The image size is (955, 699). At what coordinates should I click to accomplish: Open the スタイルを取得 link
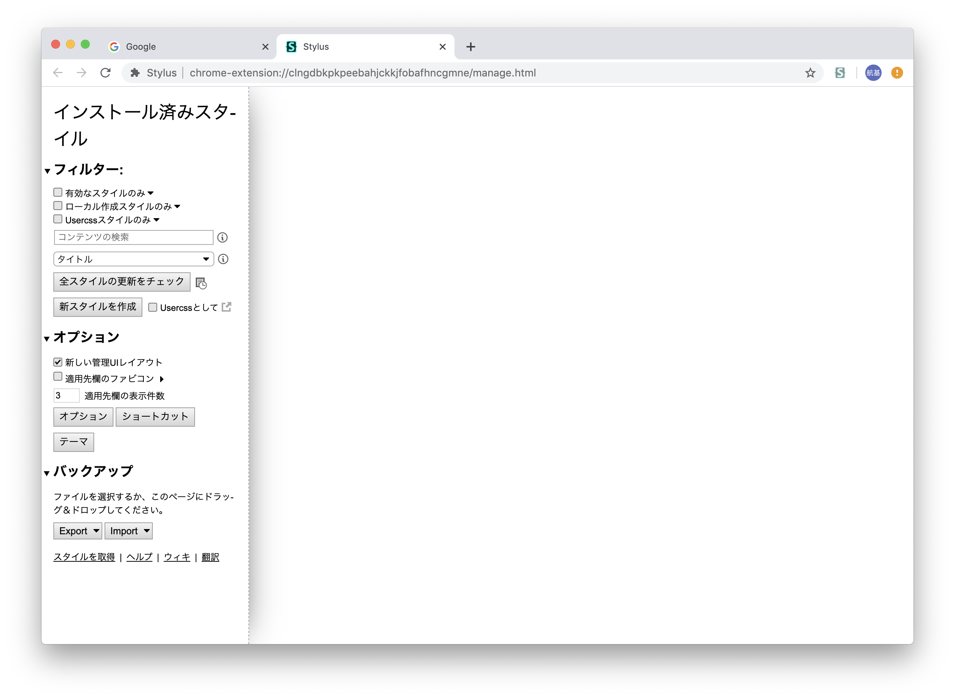84,557
